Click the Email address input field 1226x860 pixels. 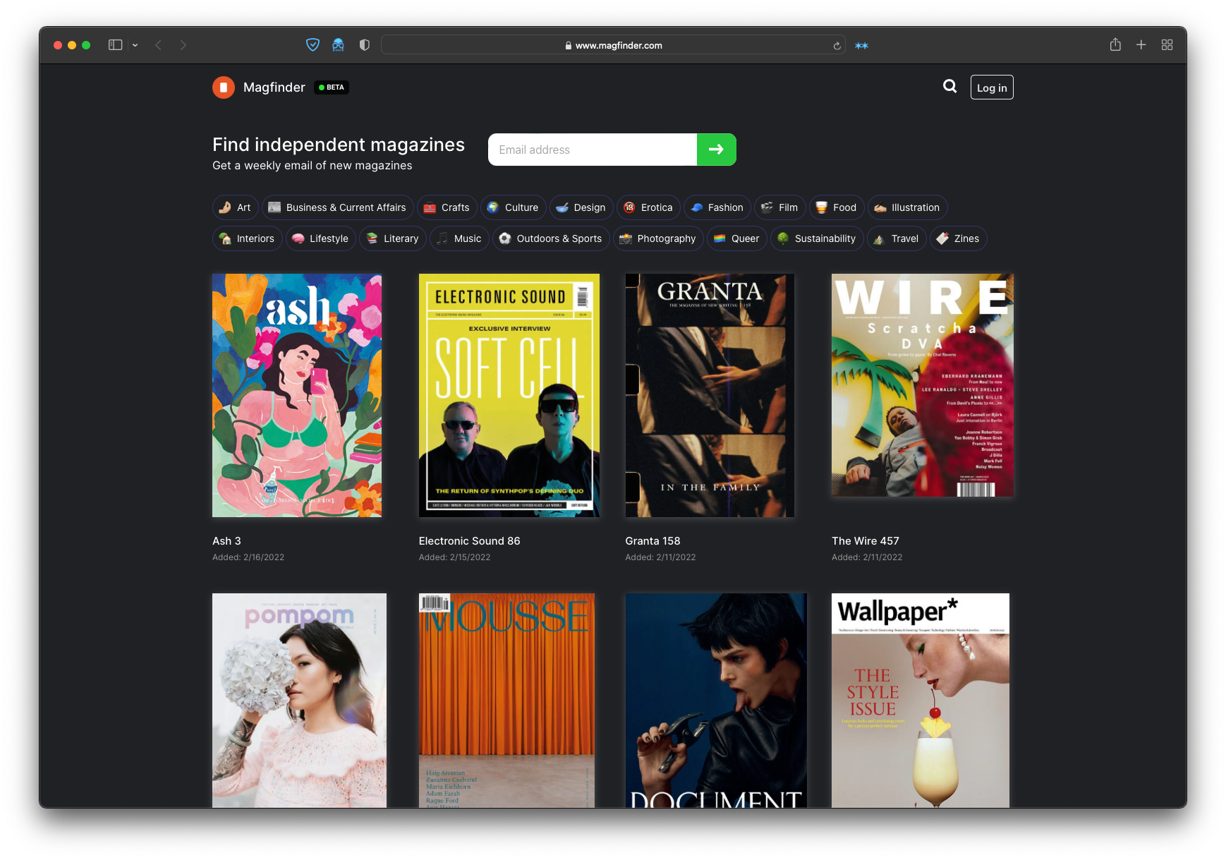click(x=593, y=150)
